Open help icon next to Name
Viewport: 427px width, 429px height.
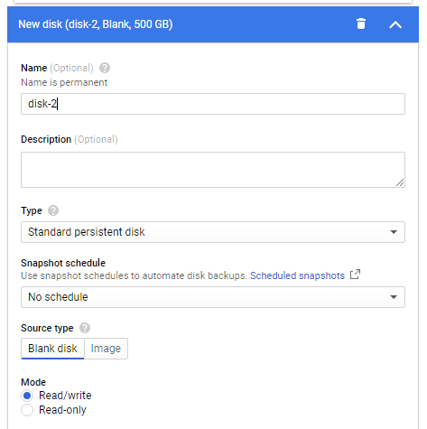[x=105, y=68]
